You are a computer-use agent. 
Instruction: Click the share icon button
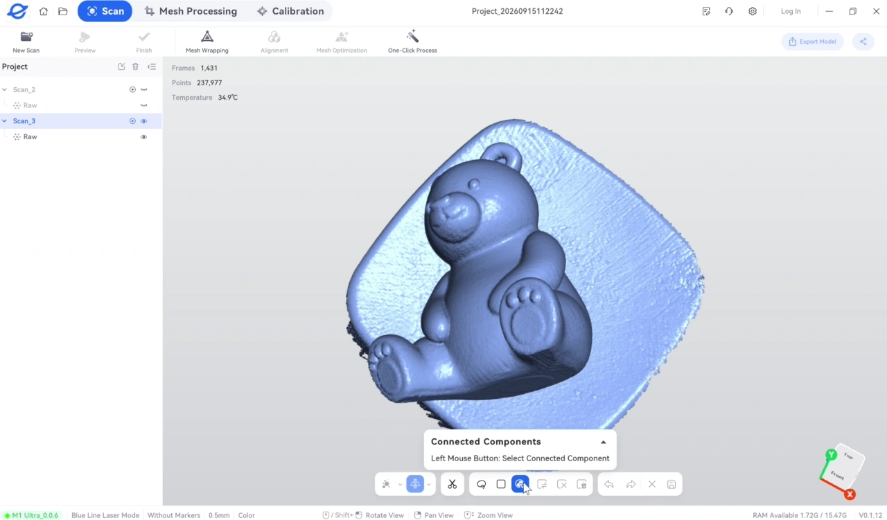click(x=863, y=42)
